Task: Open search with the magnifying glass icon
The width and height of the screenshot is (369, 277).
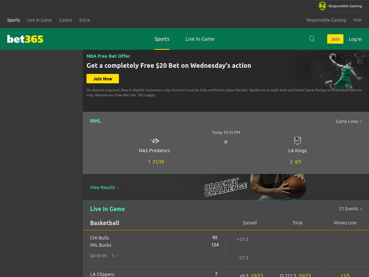Action: pos(312,39)
